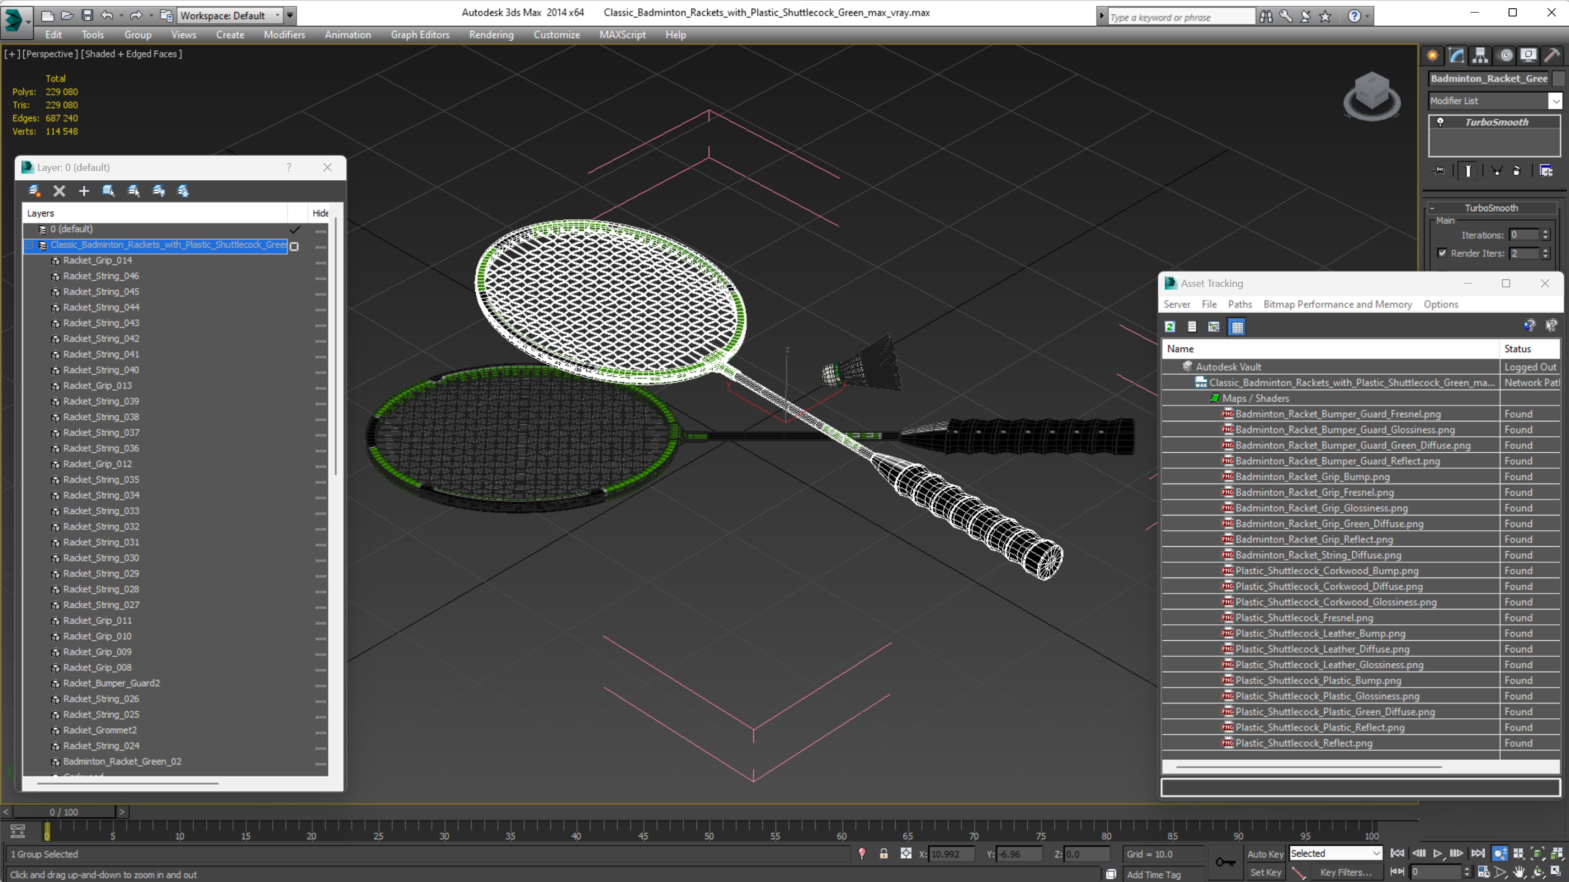
Task: Open the Create command panel tab
Action: click(x=1433, y=56)
